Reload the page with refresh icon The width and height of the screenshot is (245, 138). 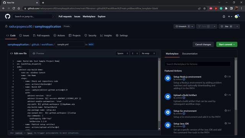pyautogui.click(x=14, y=8)
